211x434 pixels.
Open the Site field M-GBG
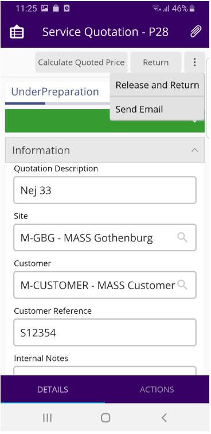(x=105, y=237)
